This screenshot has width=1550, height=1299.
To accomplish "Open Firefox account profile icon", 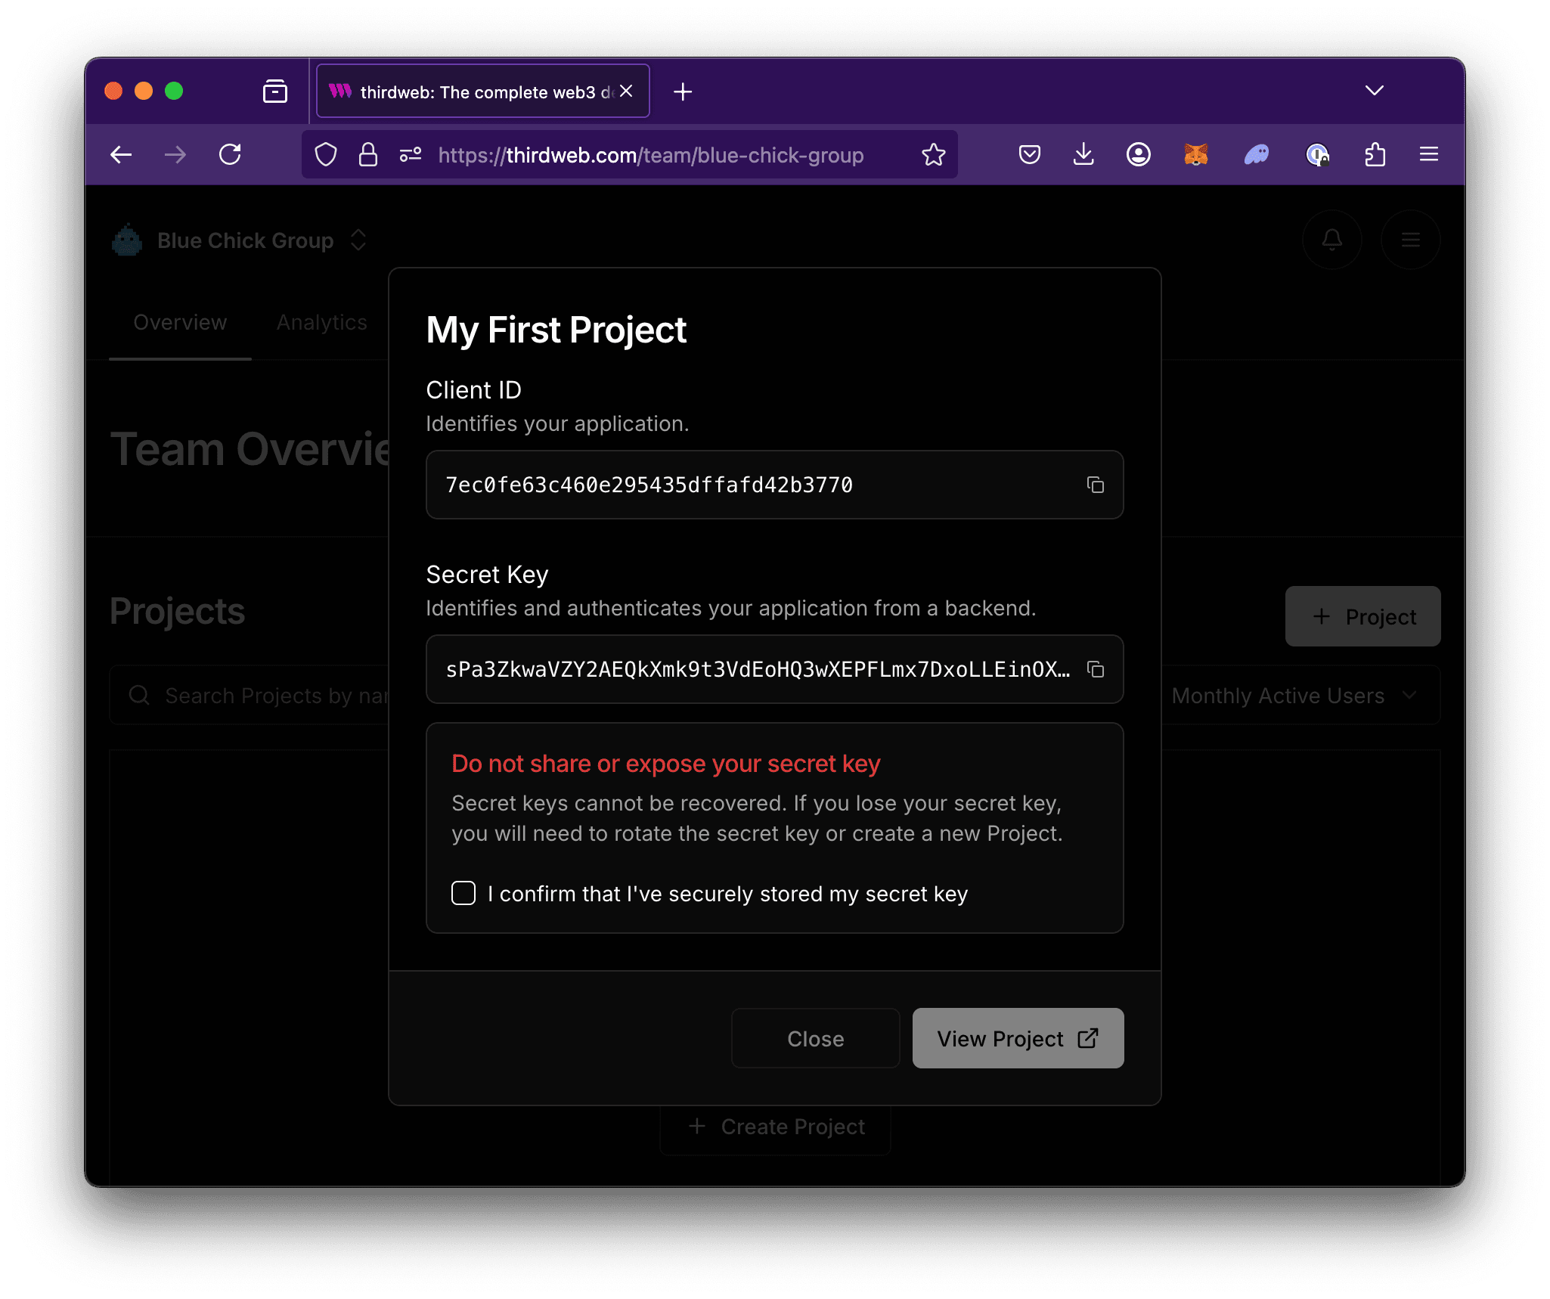I will pos(1138,155).
